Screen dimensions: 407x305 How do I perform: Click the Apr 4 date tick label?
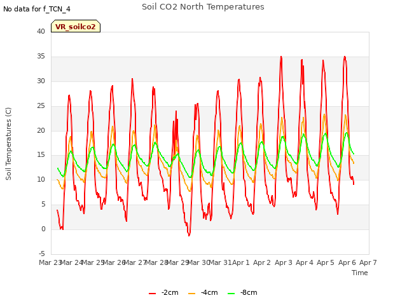pyautogui.click(x=305, y=262)
